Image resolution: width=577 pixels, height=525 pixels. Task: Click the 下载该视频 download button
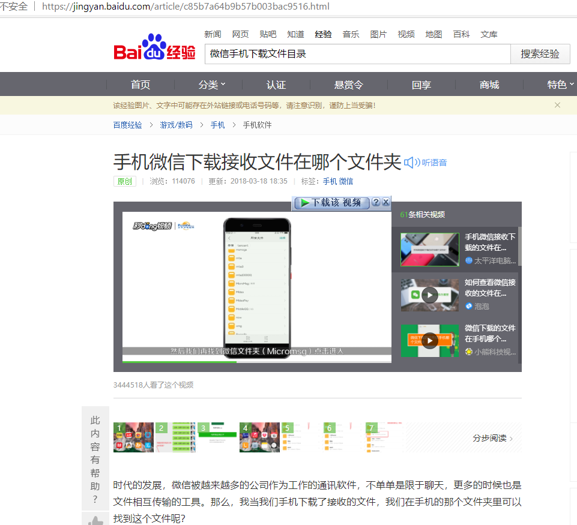click(x=332, y=203)
